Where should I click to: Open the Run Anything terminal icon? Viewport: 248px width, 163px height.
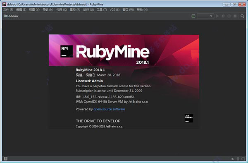tap(193, 16)
